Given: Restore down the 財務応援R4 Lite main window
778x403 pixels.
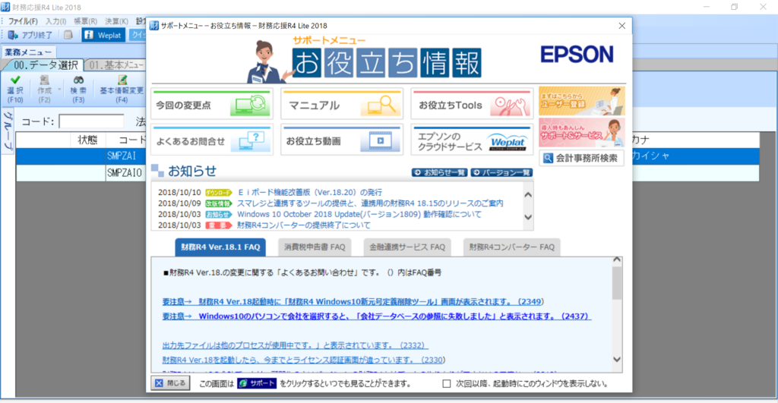Looking at the screenshot, I should pyautogui.click(x=735, y=7).
